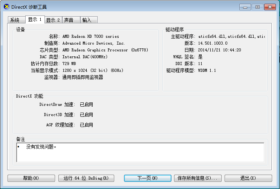Click display mode 1280 x 1024 (32 bit) (60Hz)
This screenshot has height=189, width=280.
(93, 70)
